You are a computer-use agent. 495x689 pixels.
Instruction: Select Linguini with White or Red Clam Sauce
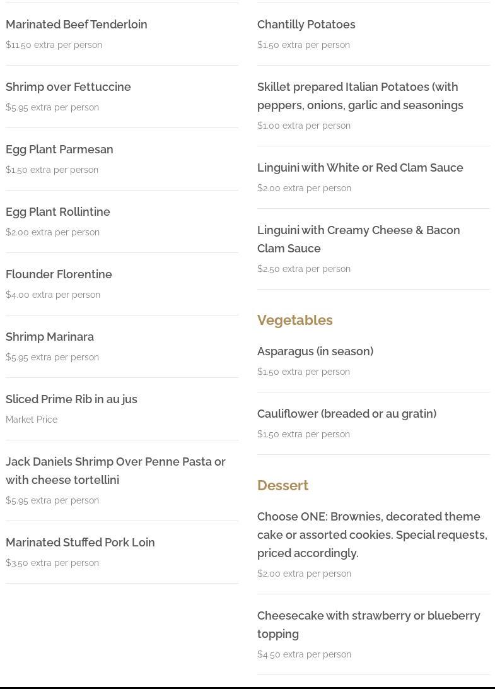click(360, 167)
